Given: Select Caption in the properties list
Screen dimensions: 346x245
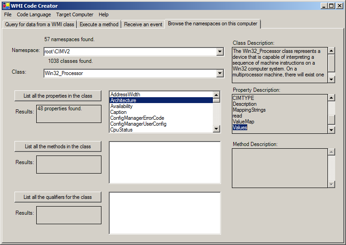Looking at the screenshot, I should (161, 112).
